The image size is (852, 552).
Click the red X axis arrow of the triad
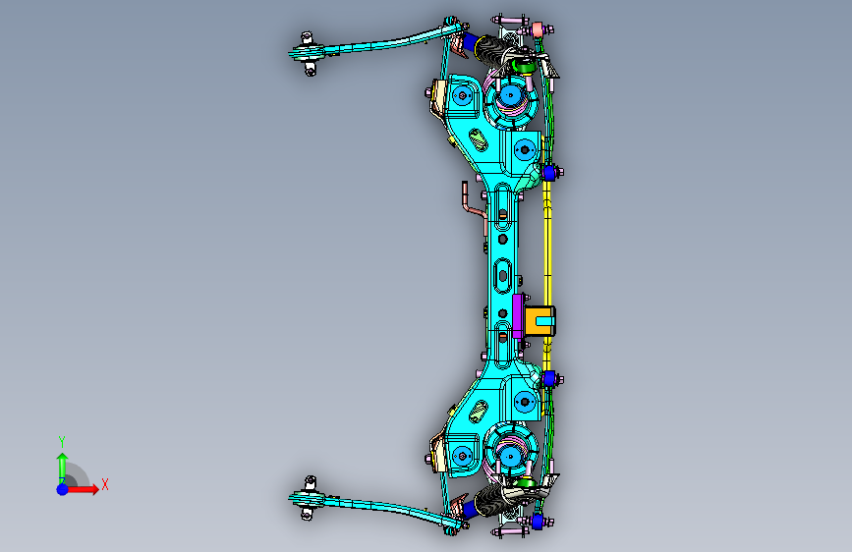coord(84,489)
